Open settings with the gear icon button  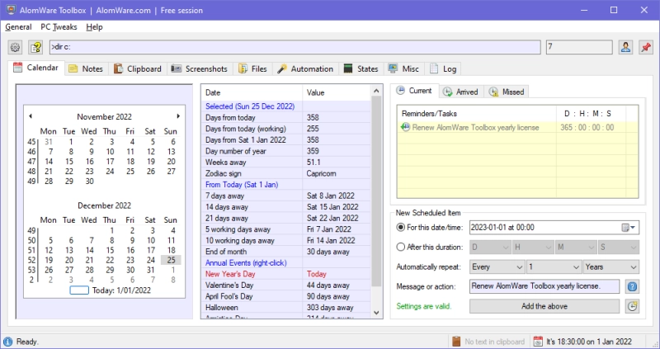[x=15, y=47]
